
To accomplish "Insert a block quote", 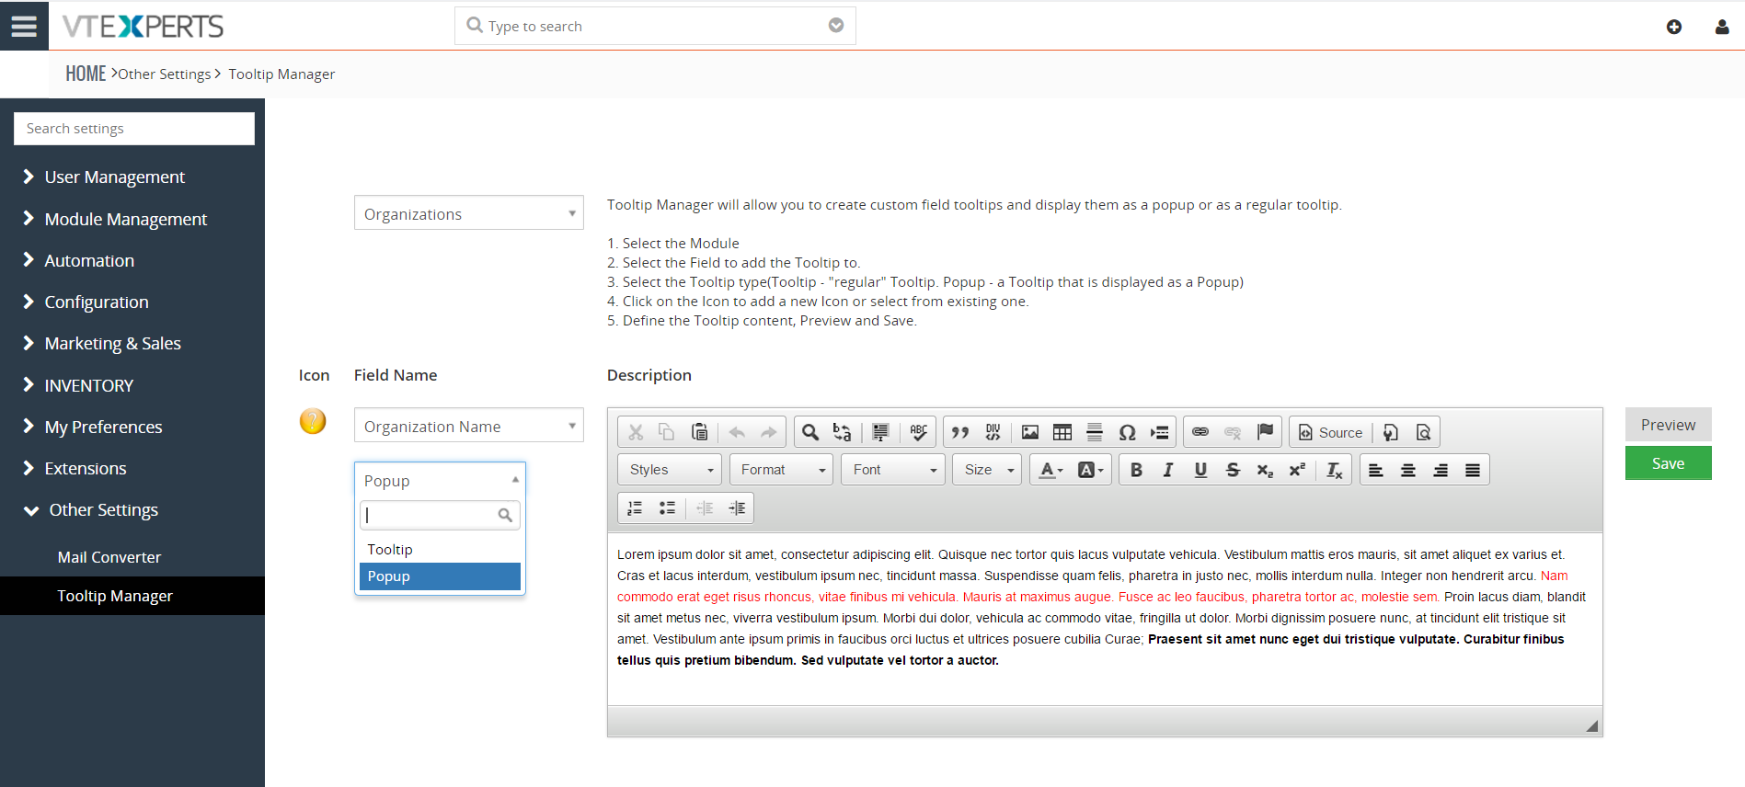I will (x=960, y=432).
